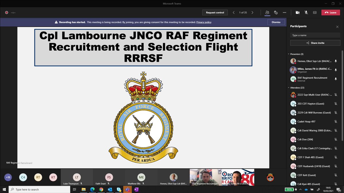
Task: Turn on your camera
Action: pos(297,13)
